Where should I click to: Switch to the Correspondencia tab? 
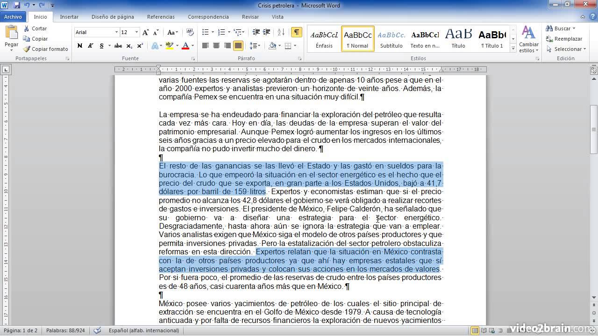pos(208,17)
